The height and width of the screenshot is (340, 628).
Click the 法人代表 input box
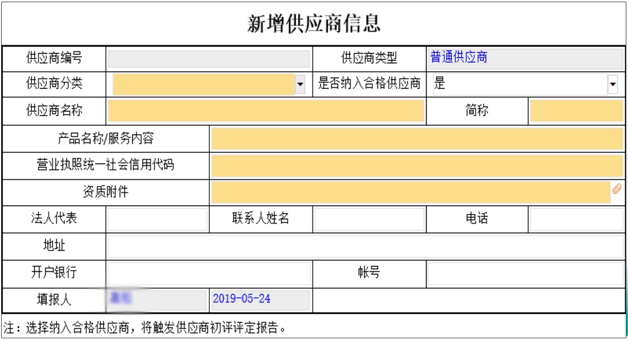click(157, 219)
